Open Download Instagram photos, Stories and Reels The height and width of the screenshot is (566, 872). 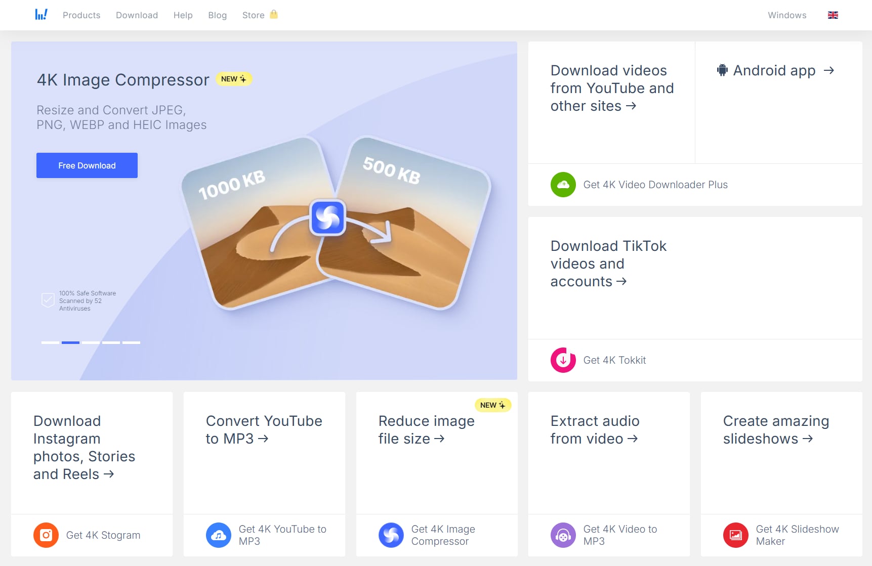(84, 447)
